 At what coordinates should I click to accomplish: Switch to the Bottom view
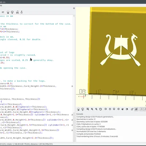pyautogui.click(x=114, y=109)
